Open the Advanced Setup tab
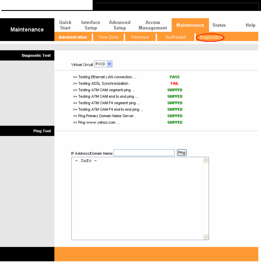261x262 pixels. tap(120, 25)
